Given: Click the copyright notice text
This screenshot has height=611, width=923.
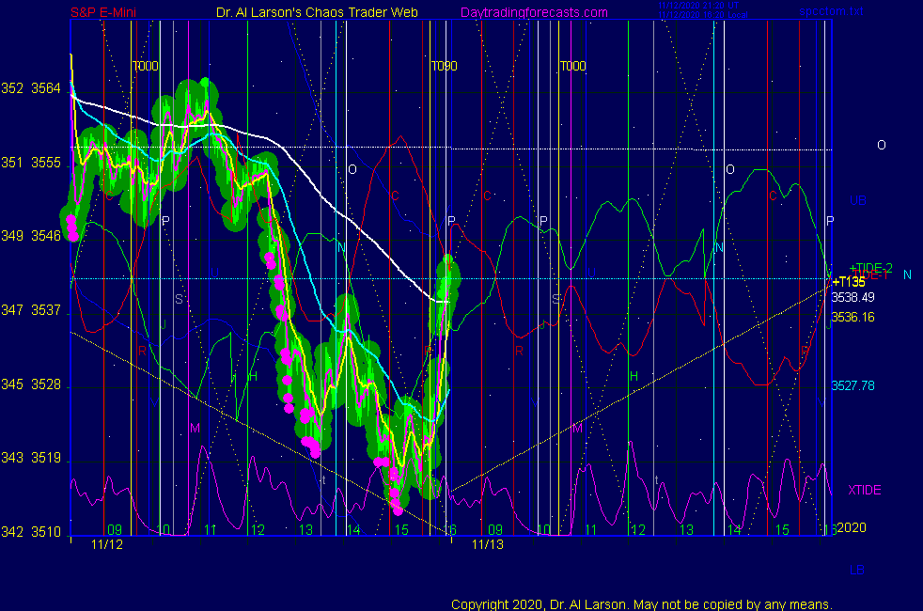Looking at the screenshot, I should (642, 604).
